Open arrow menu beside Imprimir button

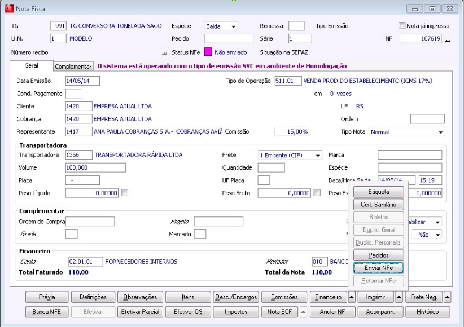pyautogui.click(x=399, y=297)
